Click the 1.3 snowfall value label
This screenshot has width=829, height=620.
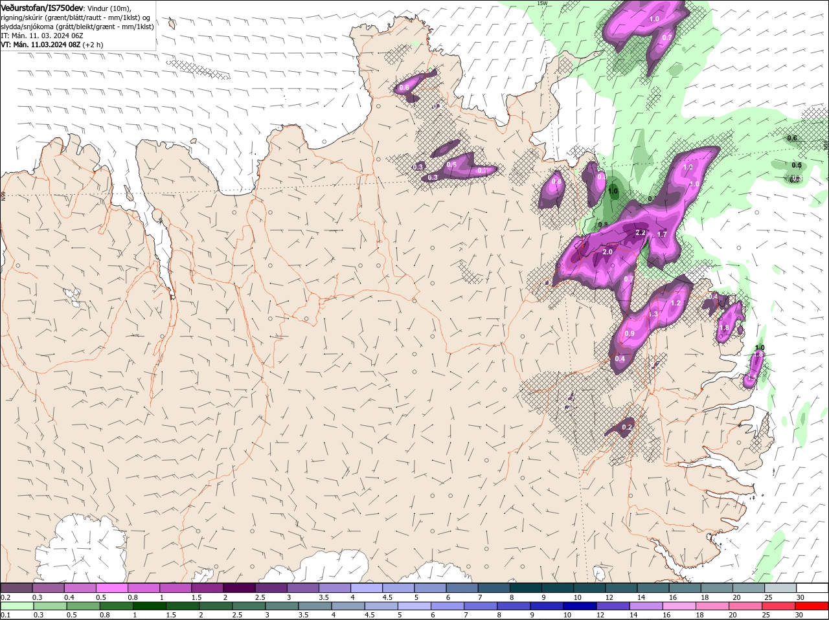(653, 314)
